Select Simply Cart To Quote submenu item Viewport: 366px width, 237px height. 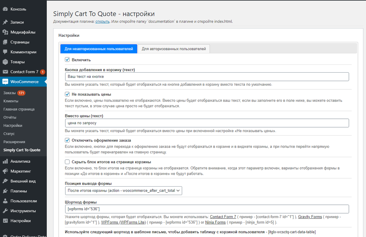[x=22, y=150]
